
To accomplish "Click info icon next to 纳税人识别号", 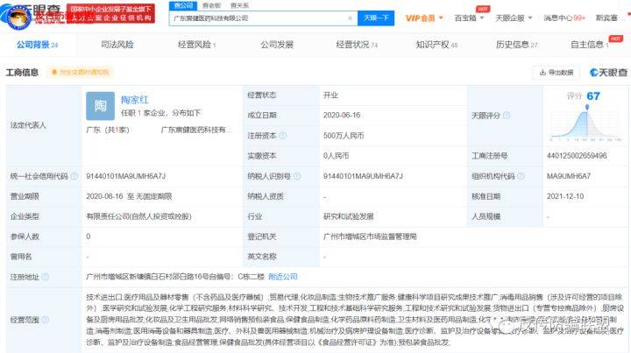I will pyautogui.click(x=297, y=176).
